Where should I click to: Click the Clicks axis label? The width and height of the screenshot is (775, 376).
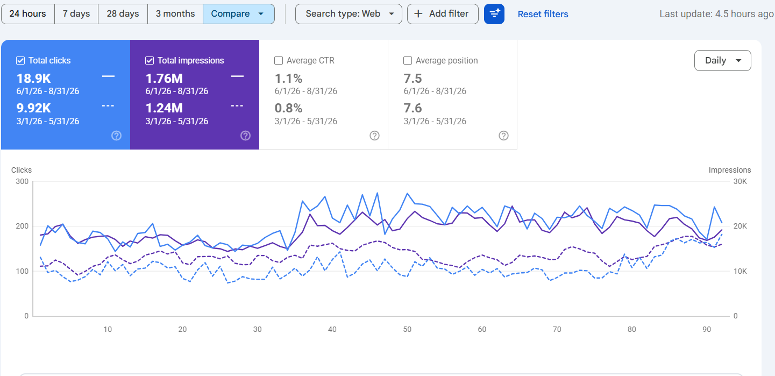(22, 170)
